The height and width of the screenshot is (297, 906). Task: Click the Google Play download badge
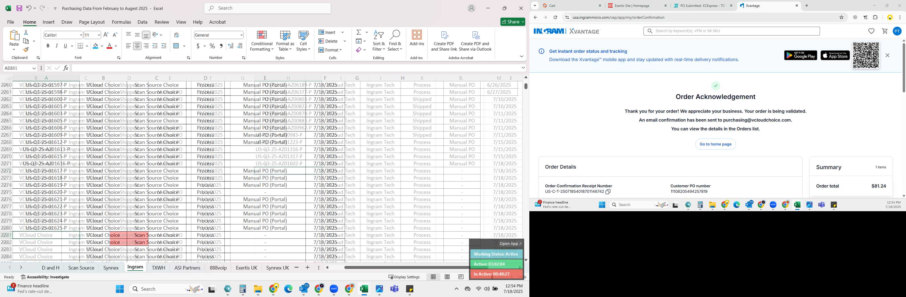coord(800,55)
